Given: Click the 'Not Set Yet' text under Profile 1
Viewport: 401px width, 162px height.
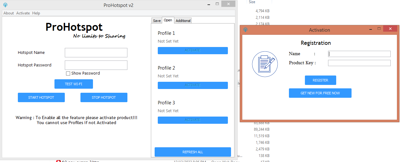Looking at the screenshot, I should point(168,41).
